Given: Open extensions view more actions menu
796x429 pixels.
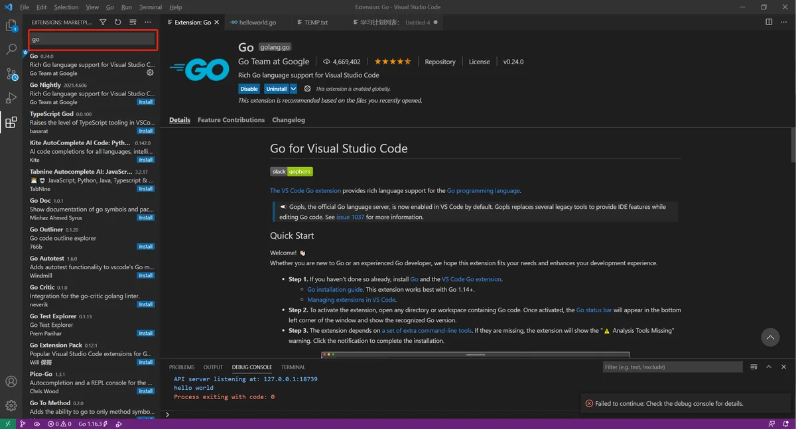Looking at the screenshot, I should (x=147, y=22).
